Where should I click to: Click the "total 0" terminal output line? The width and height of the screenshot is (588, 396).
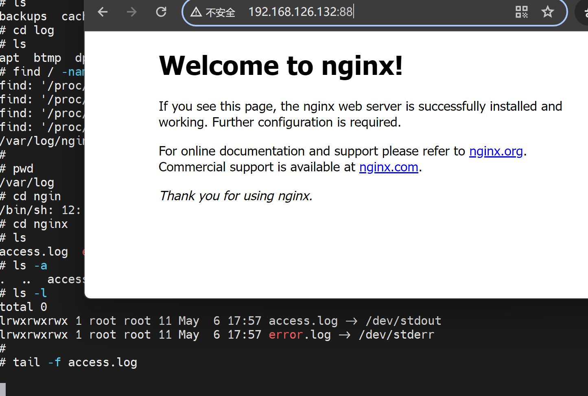(x=24, y=307)
